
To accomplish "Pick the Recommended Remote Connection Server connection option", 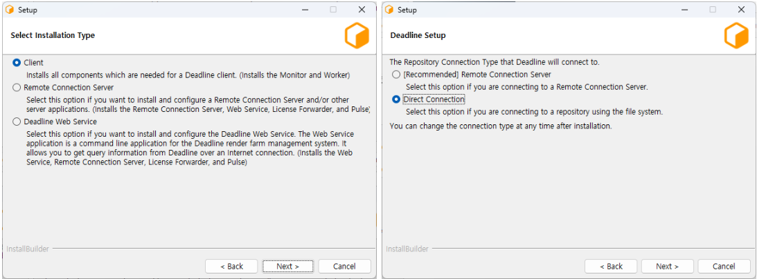I will pyautogui.click(x=396, y=75).
